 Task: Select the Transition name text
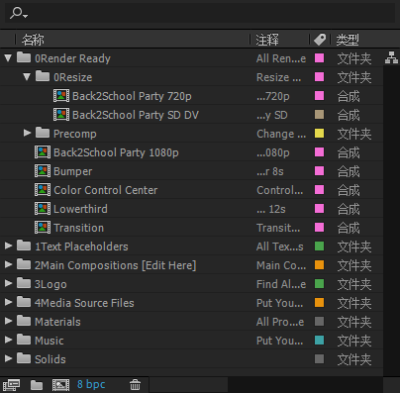(78, 228)
